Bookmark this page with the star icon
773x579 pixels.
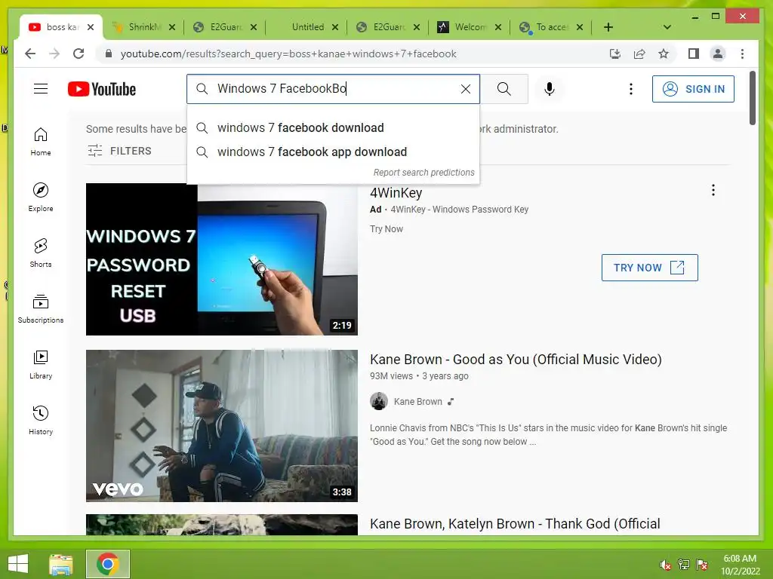coord(664,54)
